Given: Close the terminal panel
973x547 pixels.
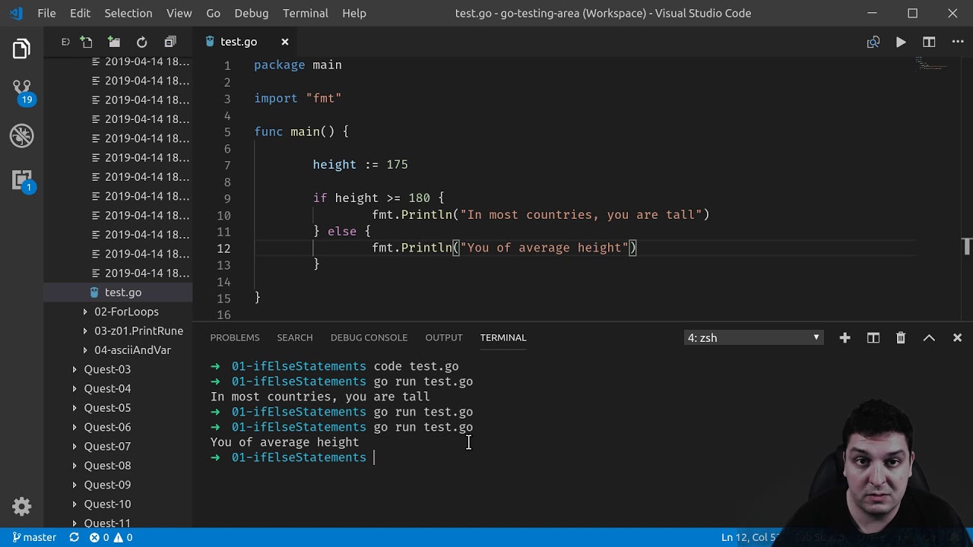Looking at the screenshot, I should tap(957, 338).
